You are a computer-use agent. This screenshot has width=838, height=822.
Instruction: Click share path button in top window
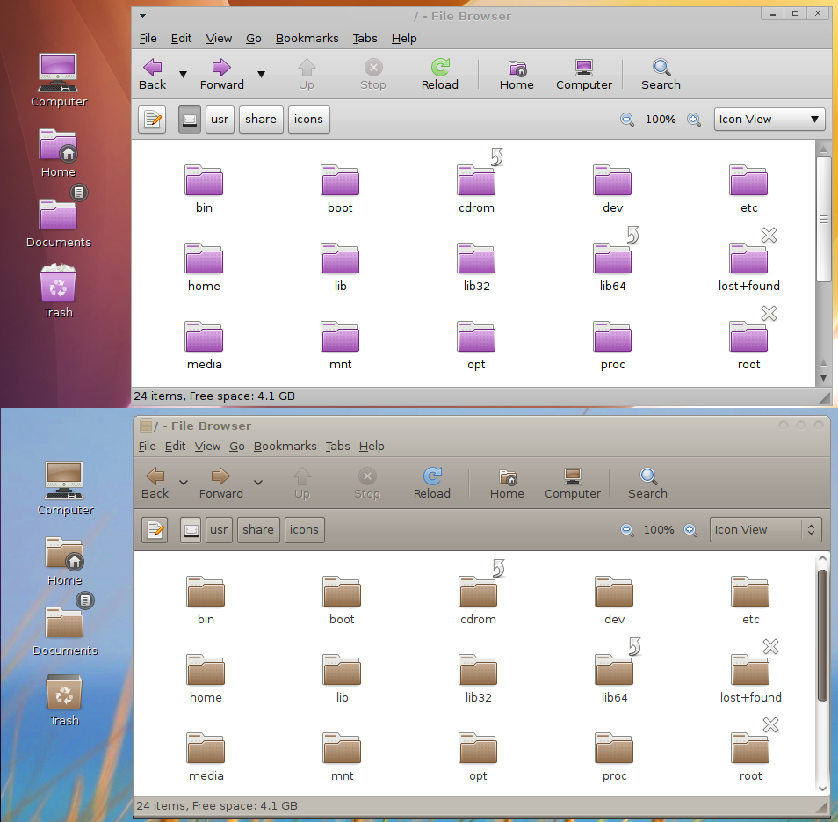coord(261,120)
